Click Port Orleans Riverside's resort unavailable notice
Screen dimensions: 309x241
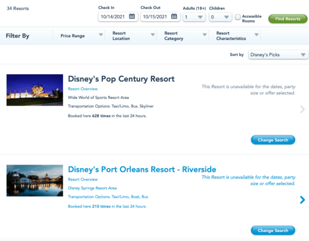click(248, 180)
